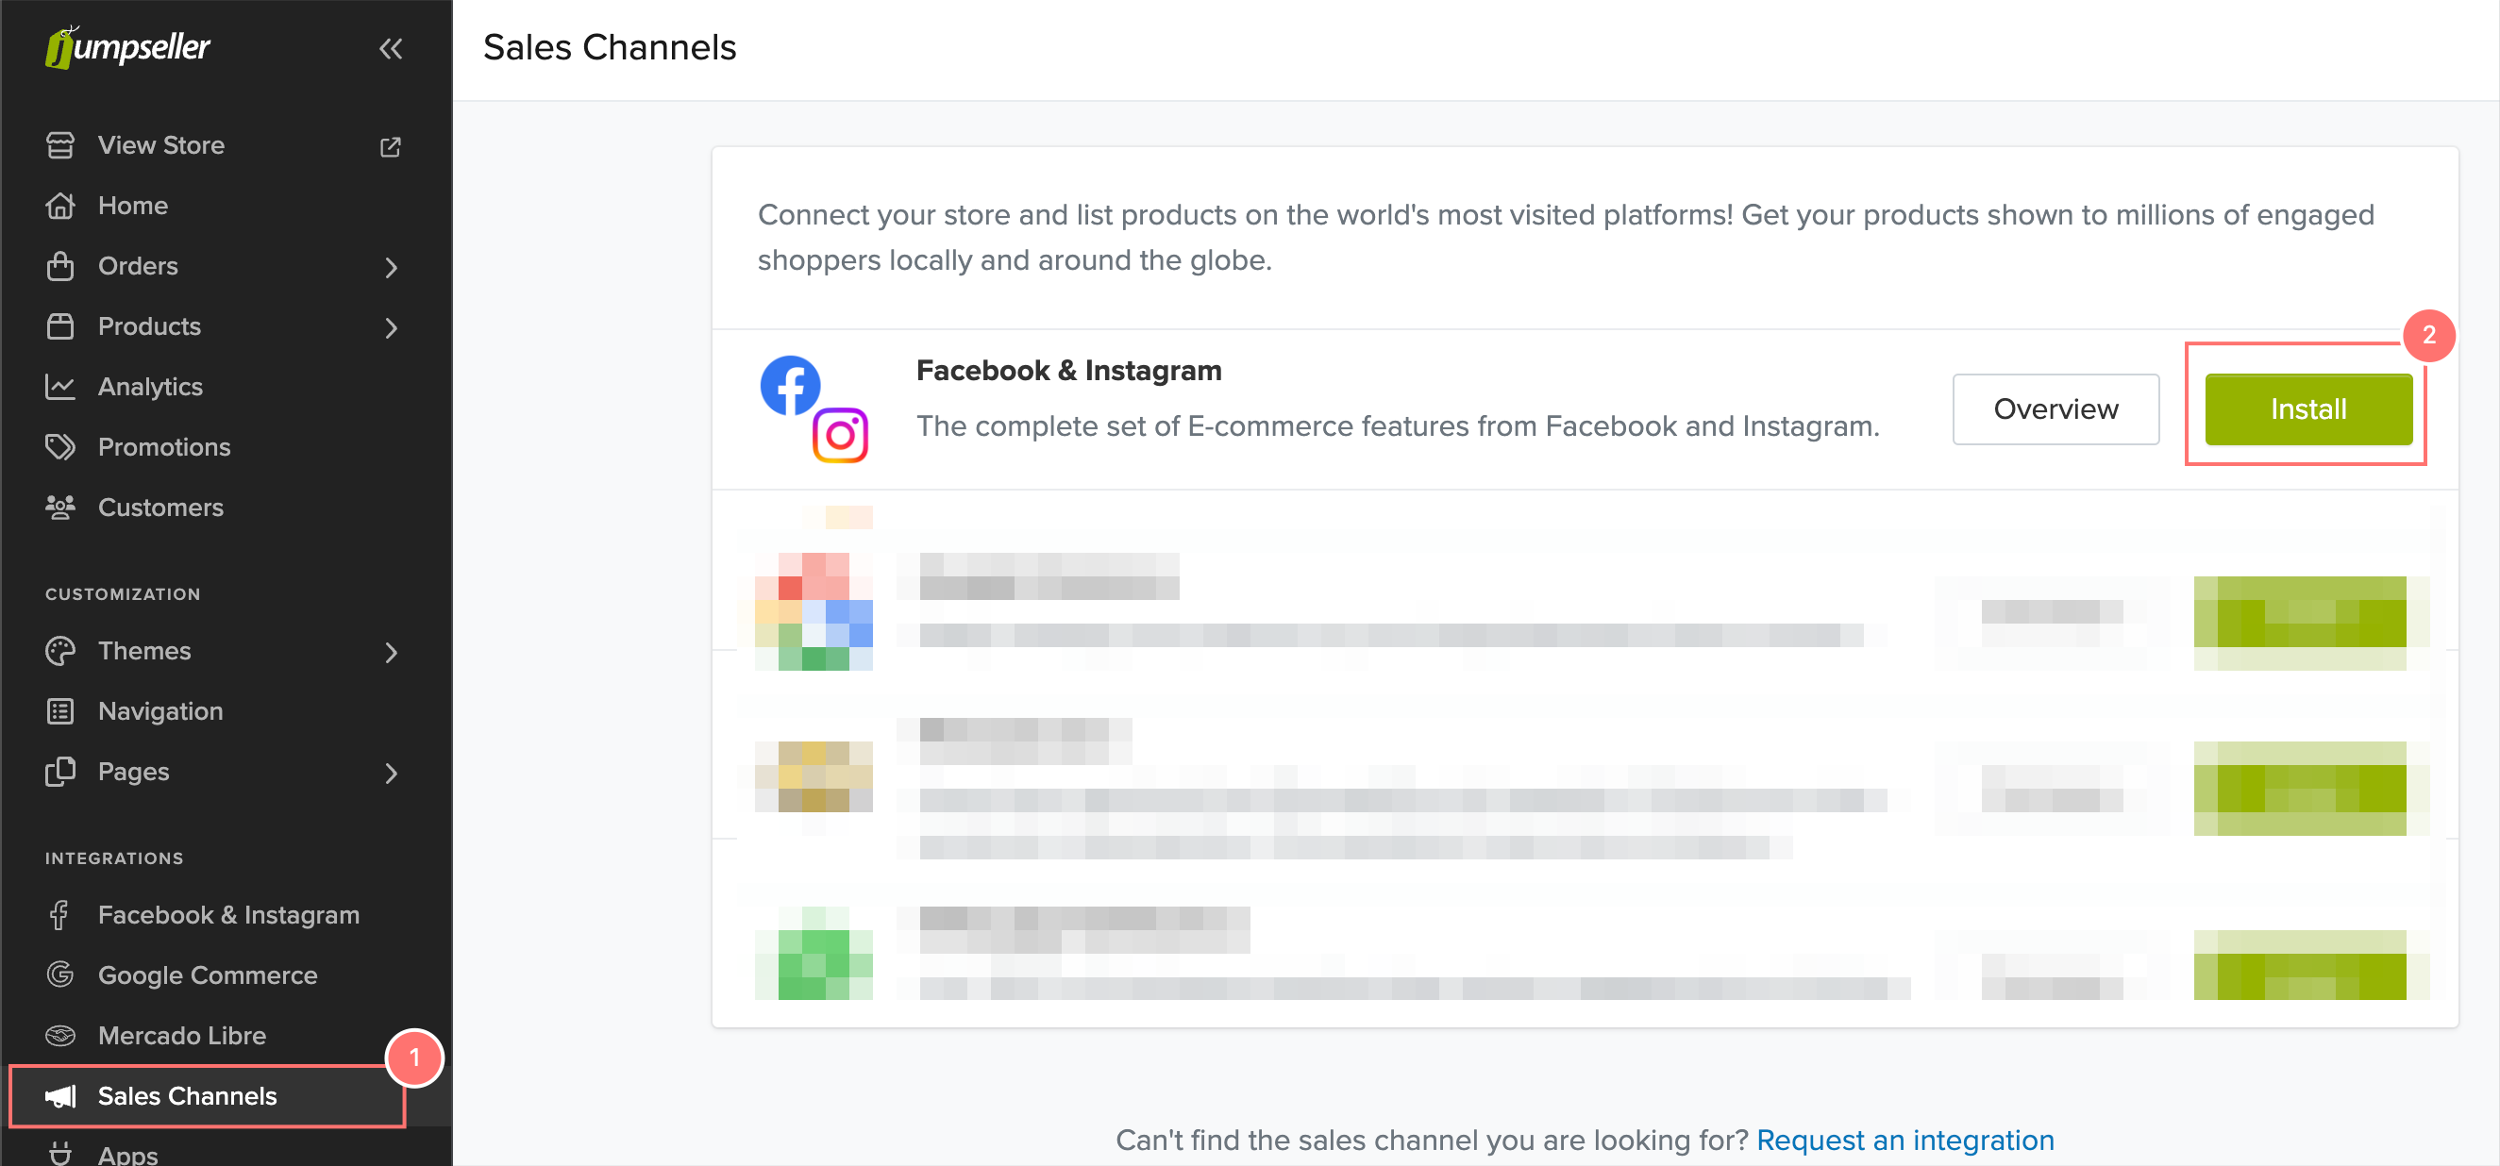The image size is (2500, 1166).
Task: Open Google Commerce integration
Action: (x=207, y=974)
